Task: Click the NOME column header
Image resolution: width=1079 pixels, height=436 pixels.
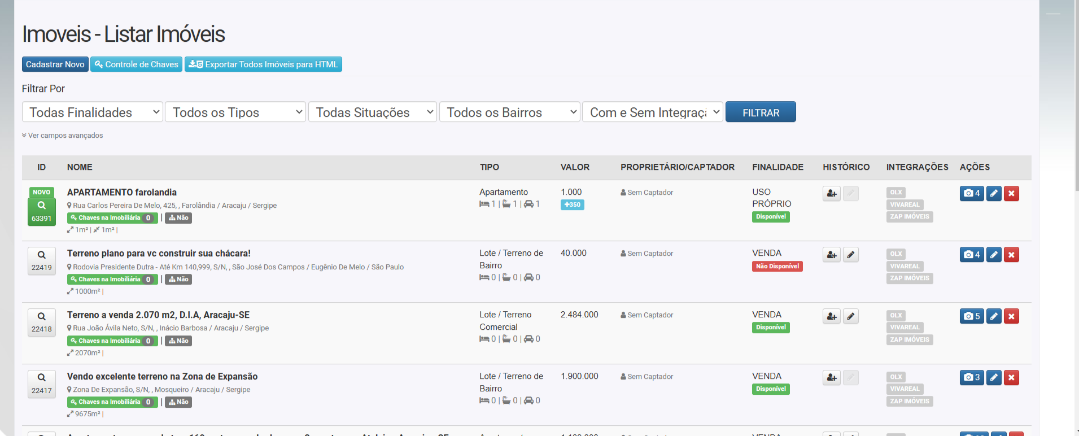Action: tap(80, 167)
